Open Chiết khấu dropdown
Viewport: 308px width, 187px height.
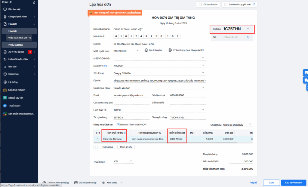(x=250, y=124)
